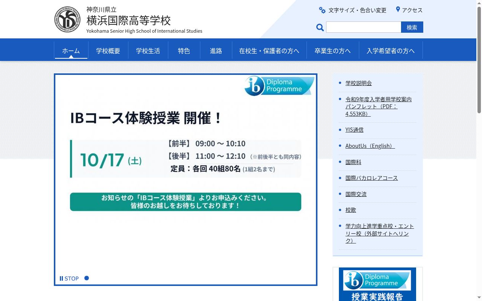Open 令和9年度入学者用学校案内パンフレット PDF link

click(x=378, y=106)
